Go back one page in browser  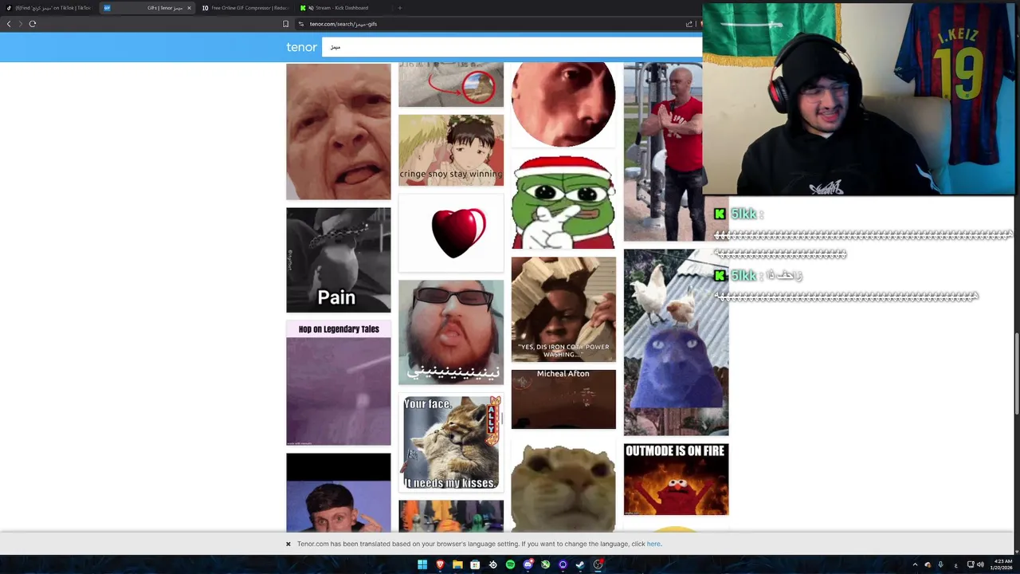point(9,24)
